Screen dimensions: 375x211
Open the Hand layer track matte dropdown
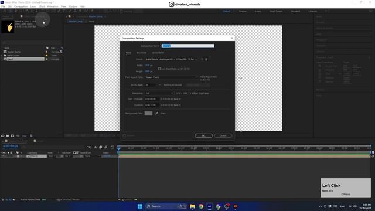[68, 156]
